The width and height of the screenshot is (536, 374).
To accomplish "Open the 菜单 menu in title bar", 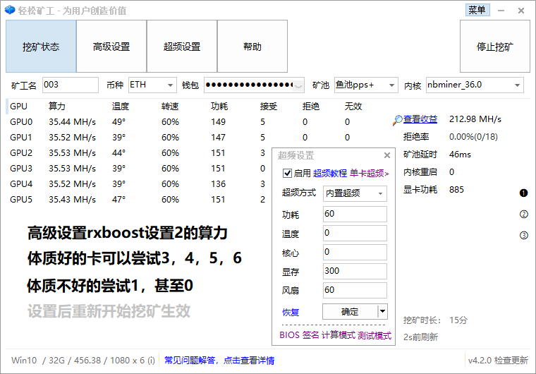I will (x=477, y=10).
